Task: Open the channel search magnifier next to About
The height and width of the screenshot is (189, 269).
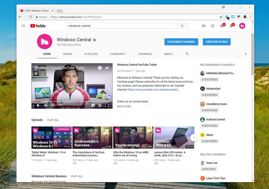Action: (x=187, y=54)
